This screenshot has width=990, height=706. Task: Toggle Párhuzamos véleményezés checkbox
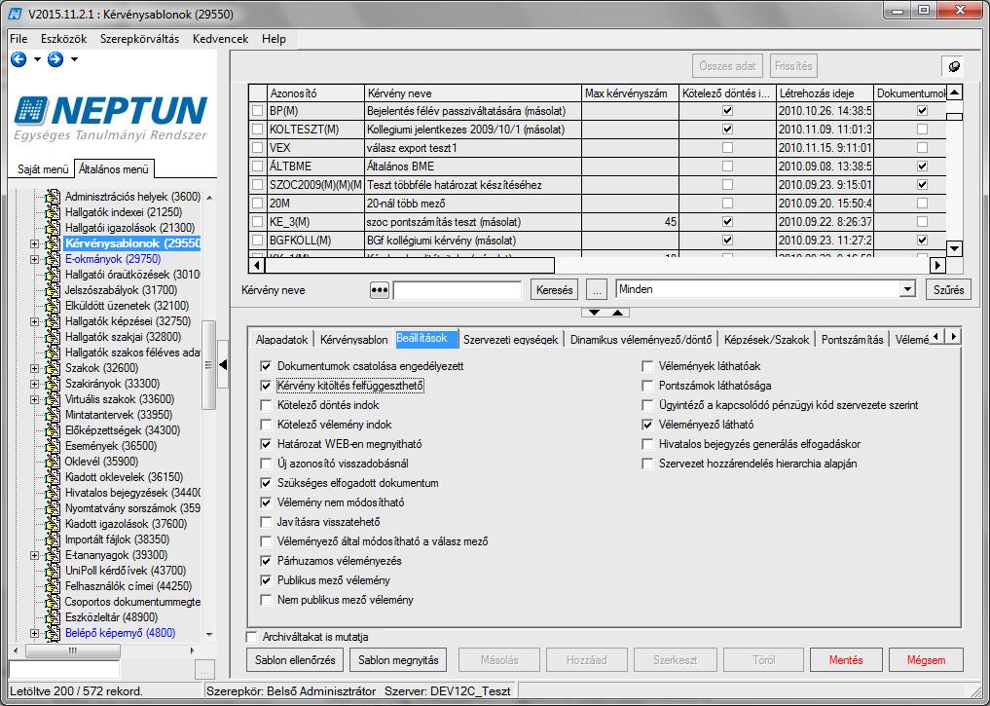click(x=266, y=561)
